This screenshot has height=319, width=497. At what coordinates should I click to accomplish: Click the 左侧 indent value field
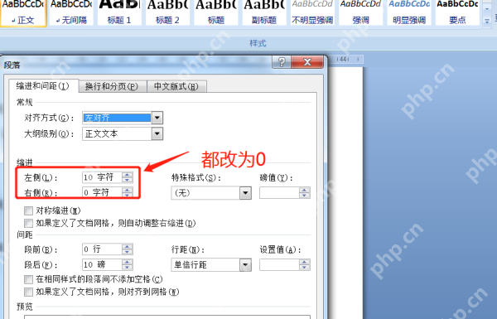(x=102, y=177)
